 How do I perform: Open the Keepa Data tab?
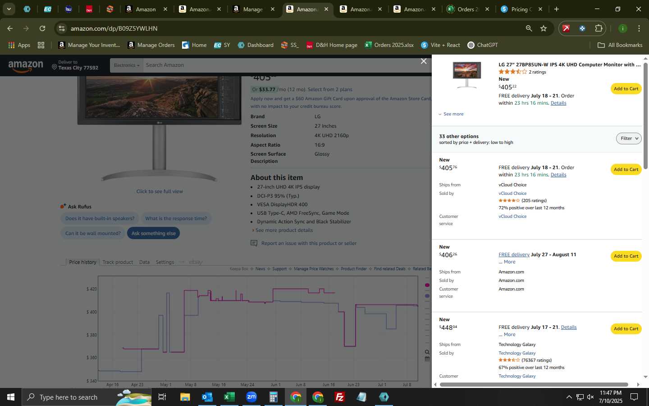tap(144, 262)
